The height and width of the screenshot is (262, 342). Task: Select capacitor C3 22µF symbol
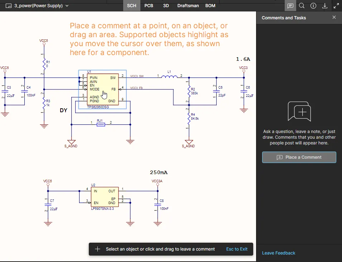click(5, 92)
